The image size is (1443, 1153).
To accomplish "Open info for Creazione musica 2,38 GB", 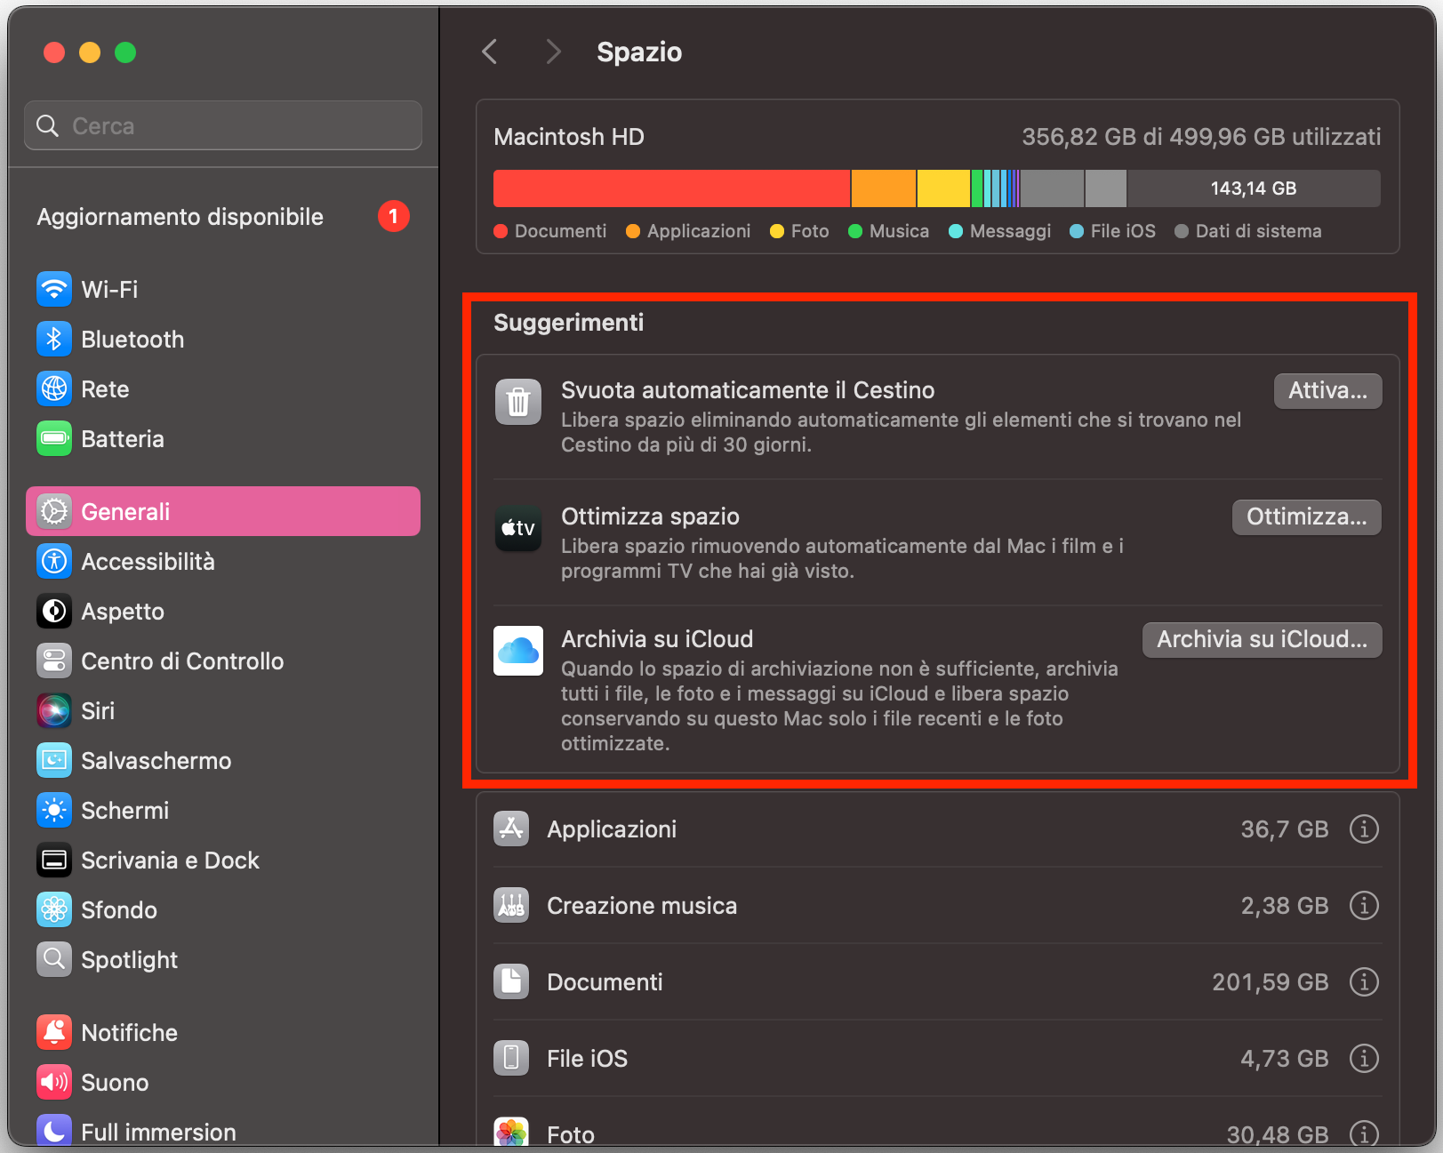I will click(1364, 905).
